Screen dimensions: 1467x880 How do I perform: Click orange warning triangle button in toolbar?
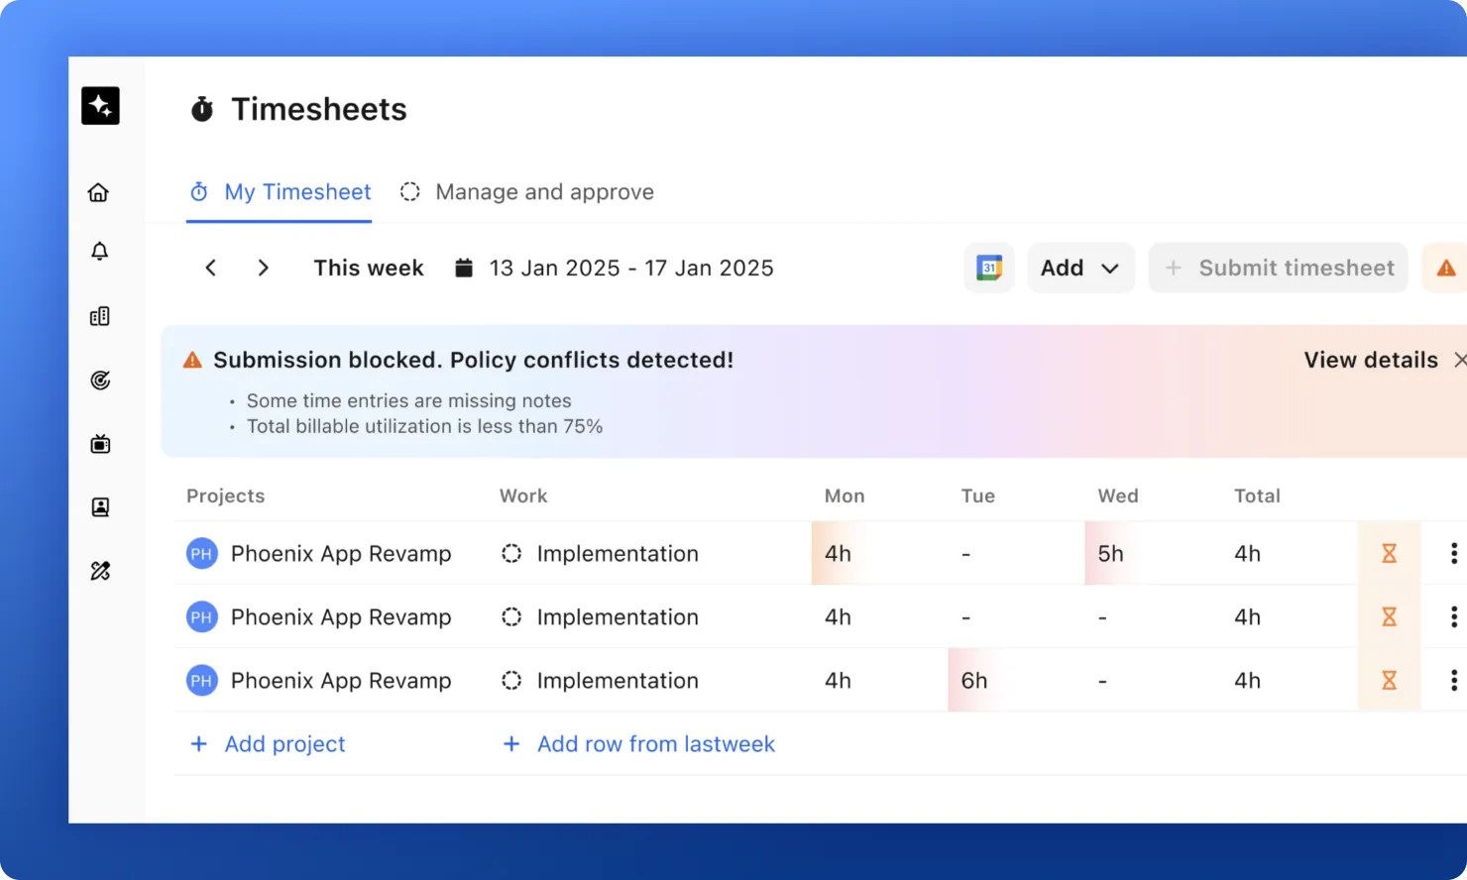1445,268
